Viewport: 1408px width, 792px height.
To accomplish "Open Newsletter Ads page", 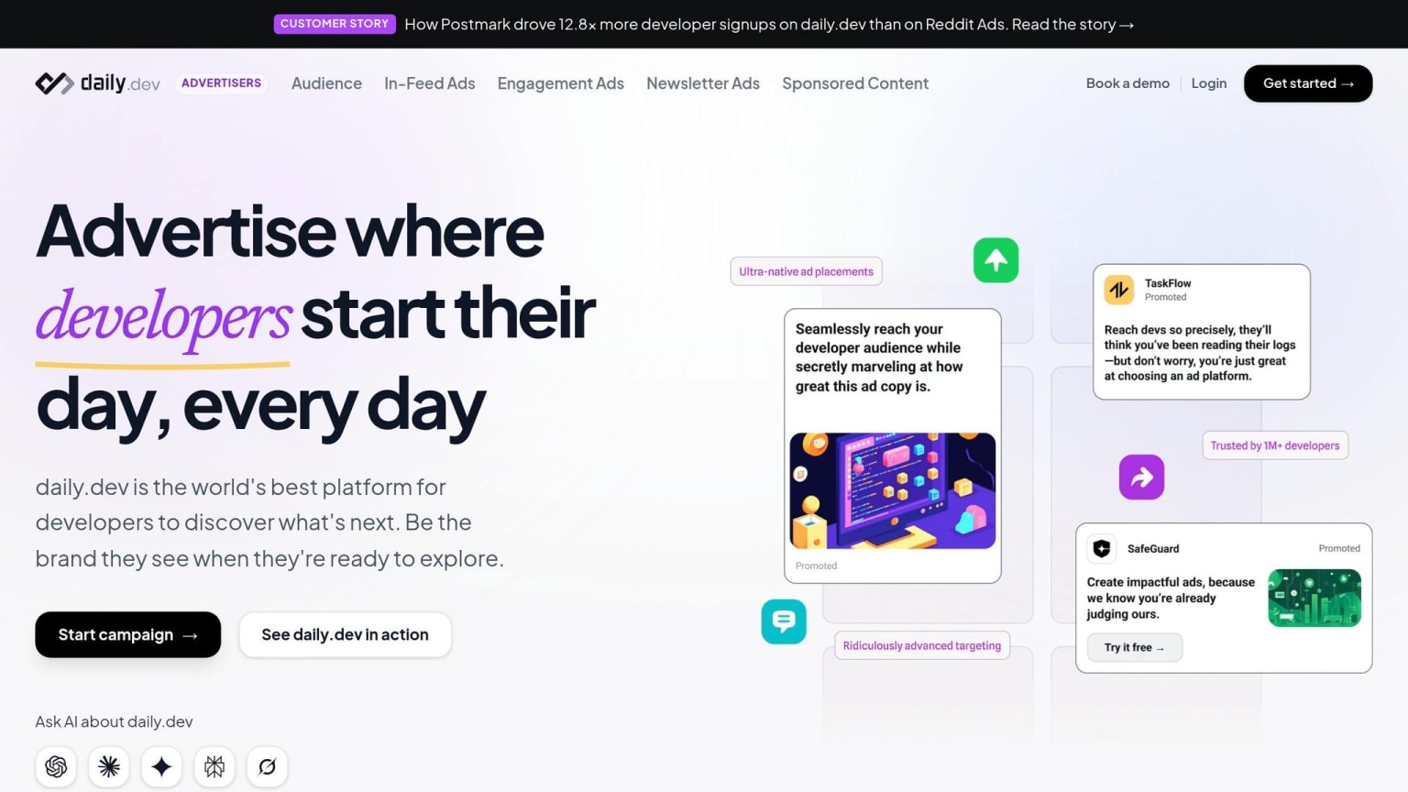I will click(703, 83).
